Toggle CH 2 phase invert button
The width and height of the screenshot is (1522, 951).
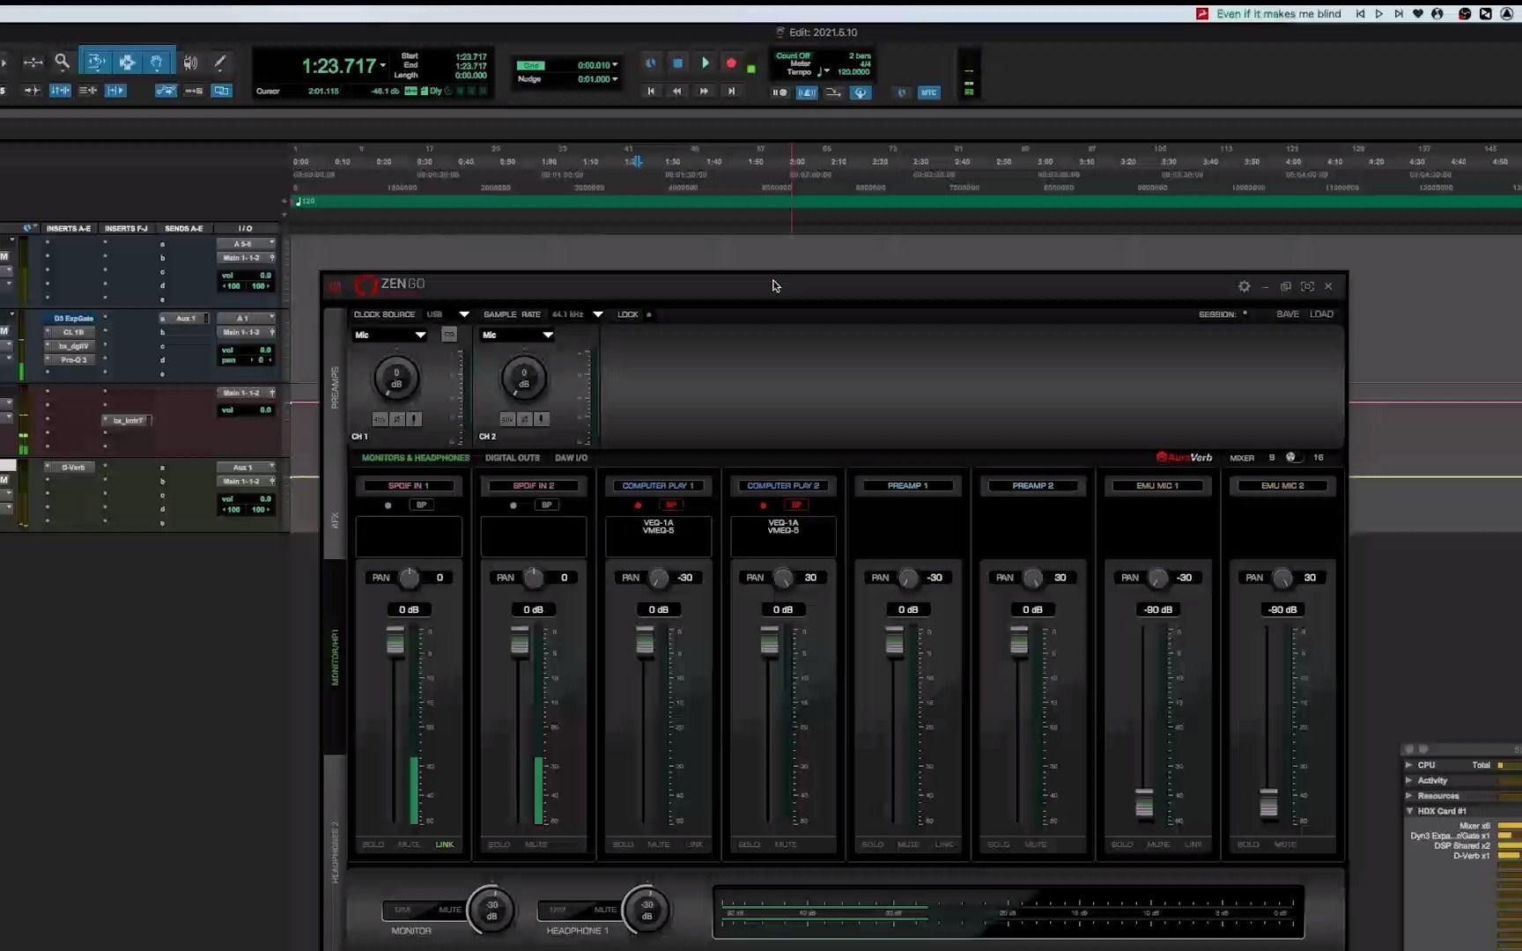(x=524, y=419)
